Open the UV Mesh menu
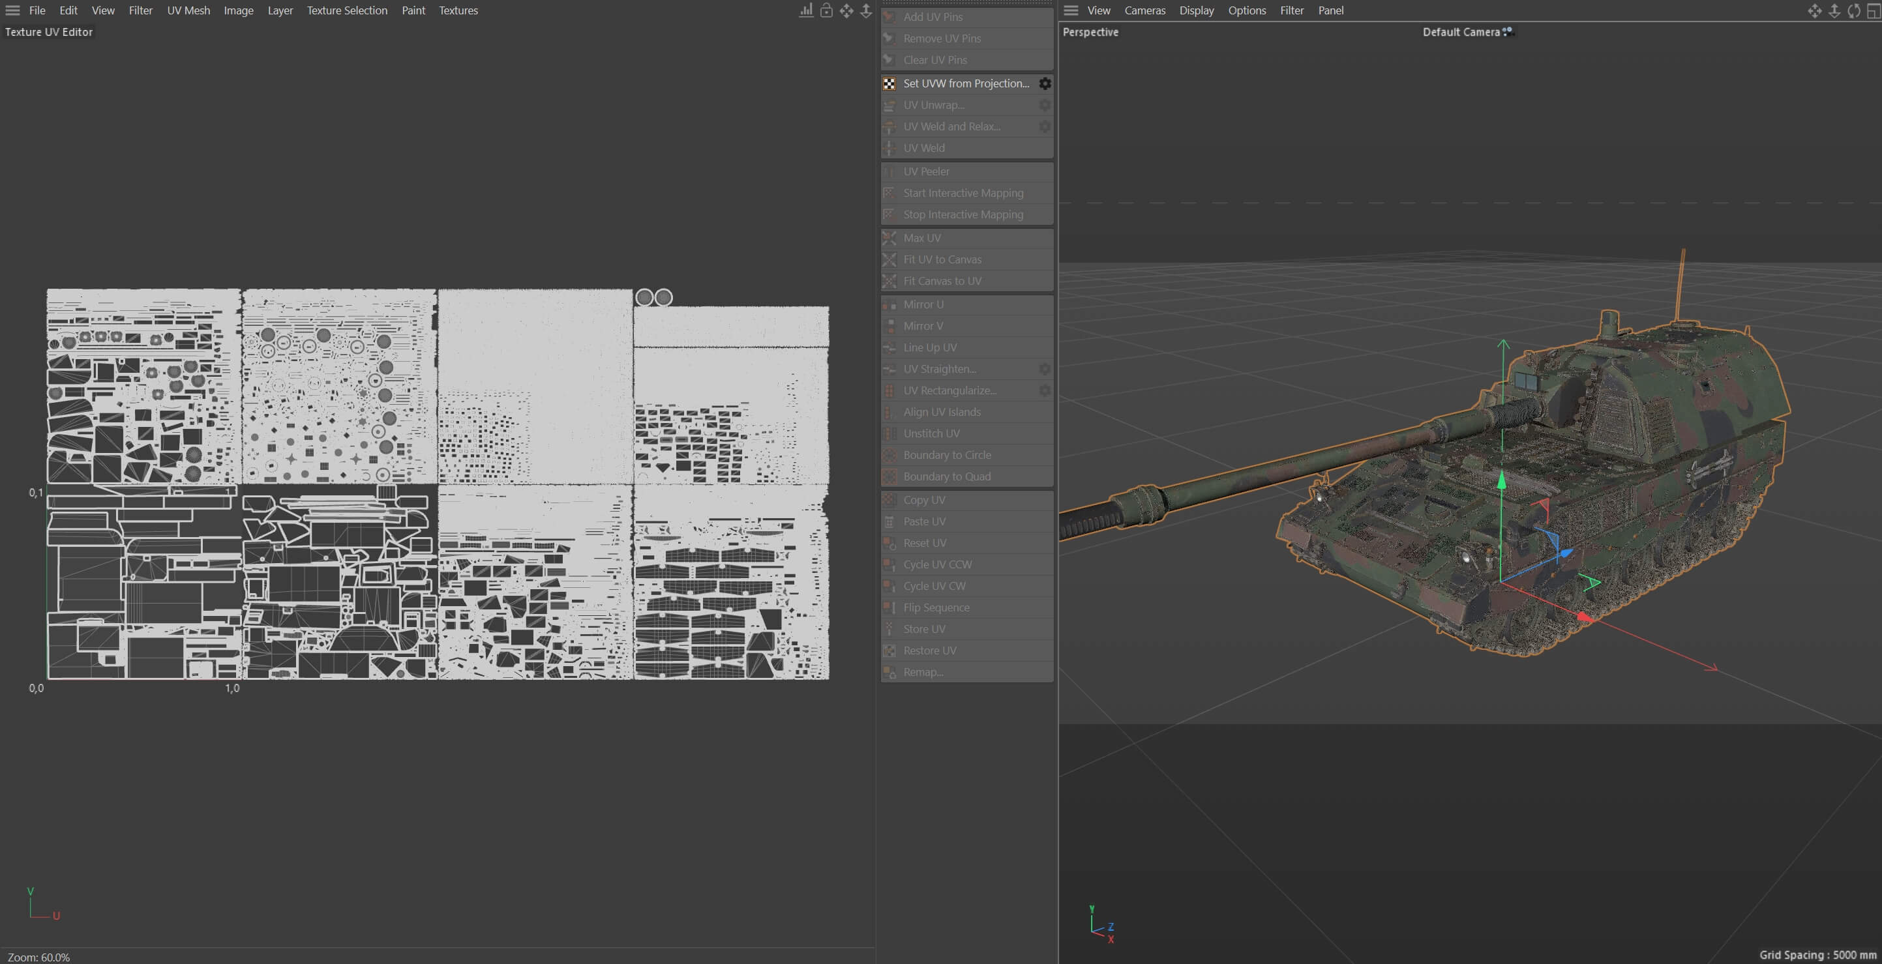This screenshot has width=1882, height=964. (x=188, y=10)
